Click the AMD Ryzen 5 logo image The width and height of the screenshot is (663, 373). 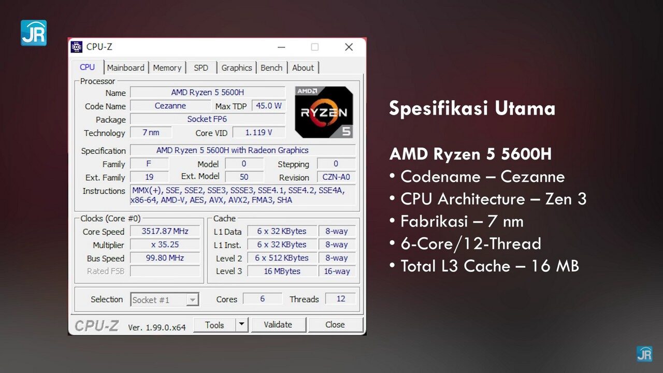pyautogui.click(x=324, y=112)
